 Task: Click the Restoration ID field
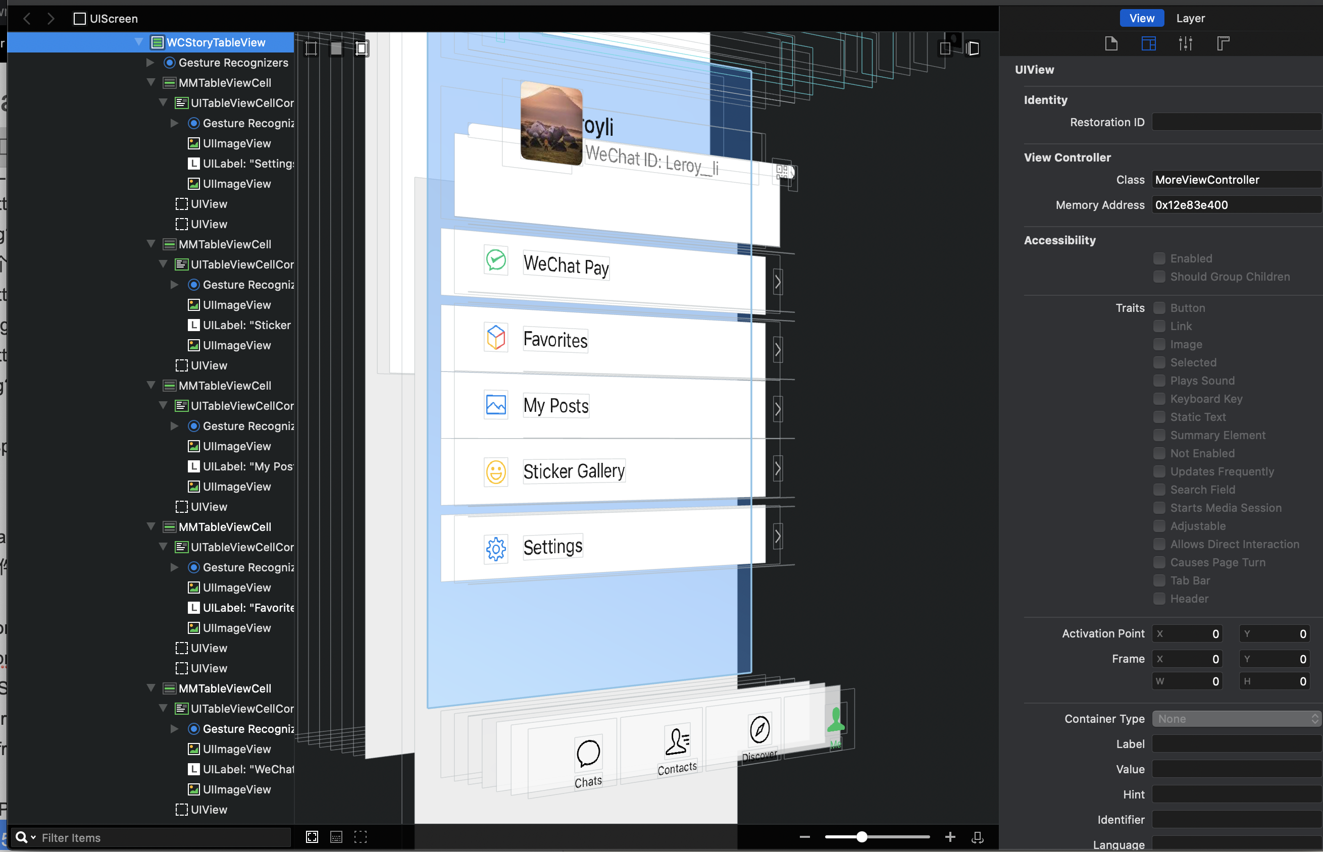click(x=1237, y=122)
